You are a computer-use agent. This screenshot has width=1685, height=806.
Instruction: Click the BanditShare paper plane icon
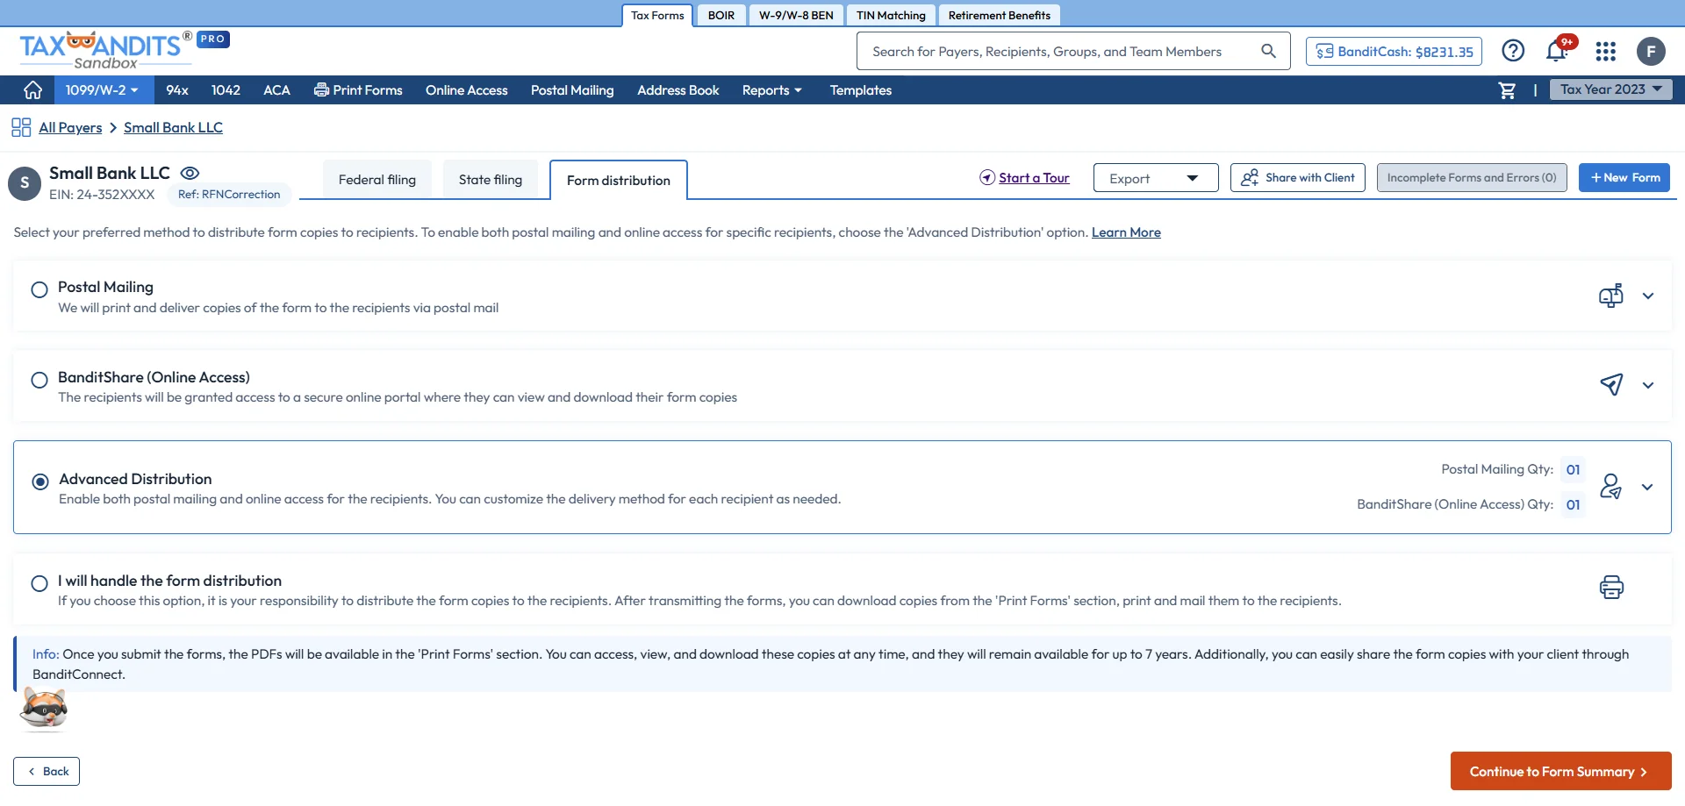point(1611,384)
